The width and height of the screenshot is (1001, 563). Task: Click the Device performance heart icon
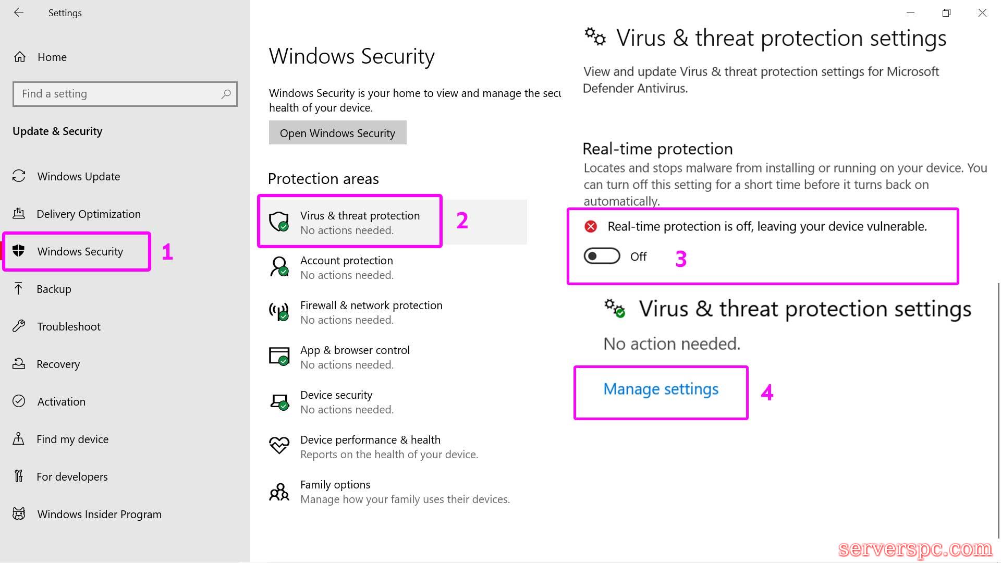pyautogui.click(x=279, y=446)
